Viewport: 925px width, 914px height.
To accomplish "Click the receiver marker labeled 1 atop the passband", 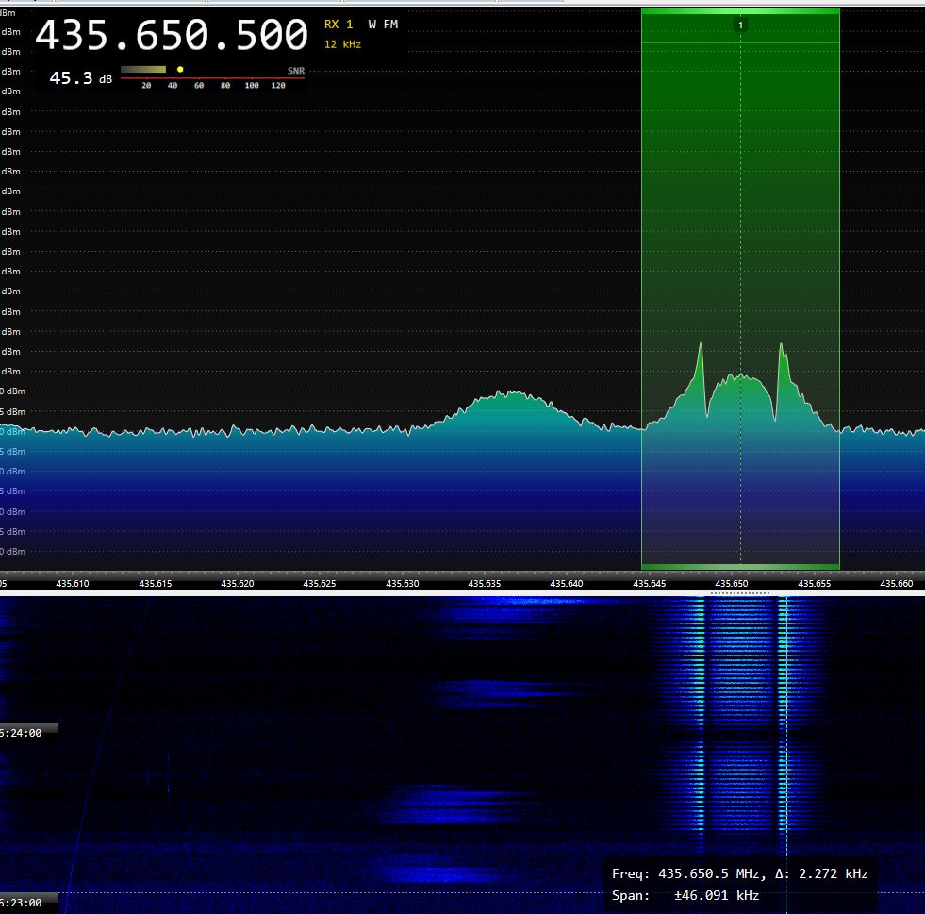I will coord(740,25).
